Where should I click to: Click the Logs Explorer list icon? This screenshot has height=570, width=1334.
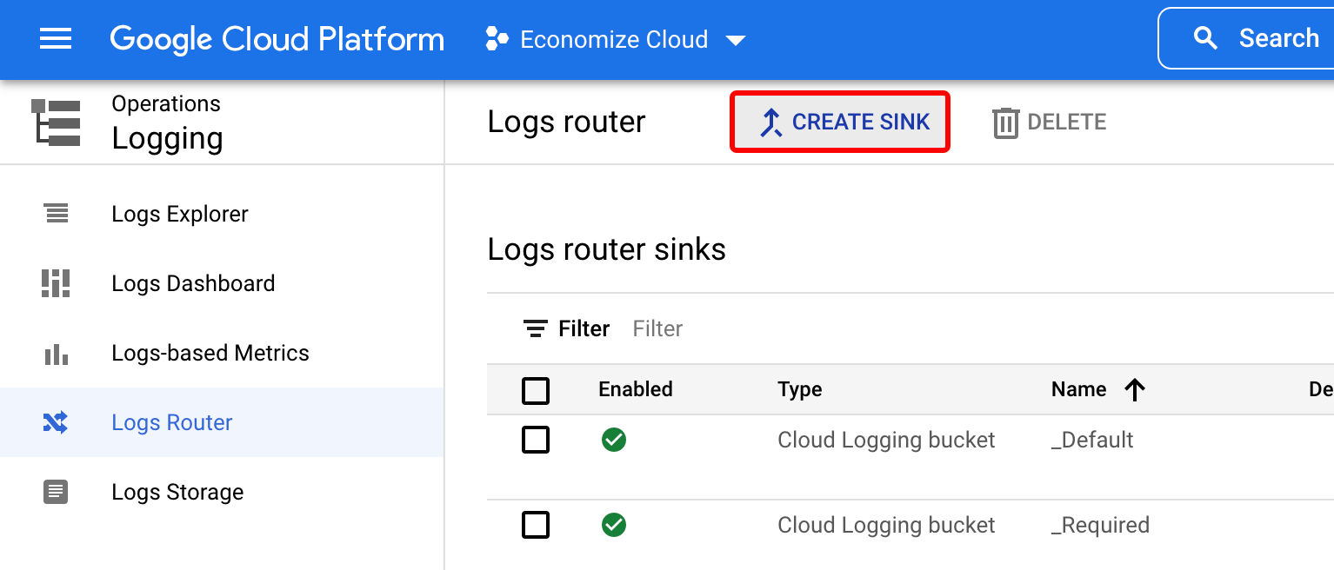coord(57,214)
